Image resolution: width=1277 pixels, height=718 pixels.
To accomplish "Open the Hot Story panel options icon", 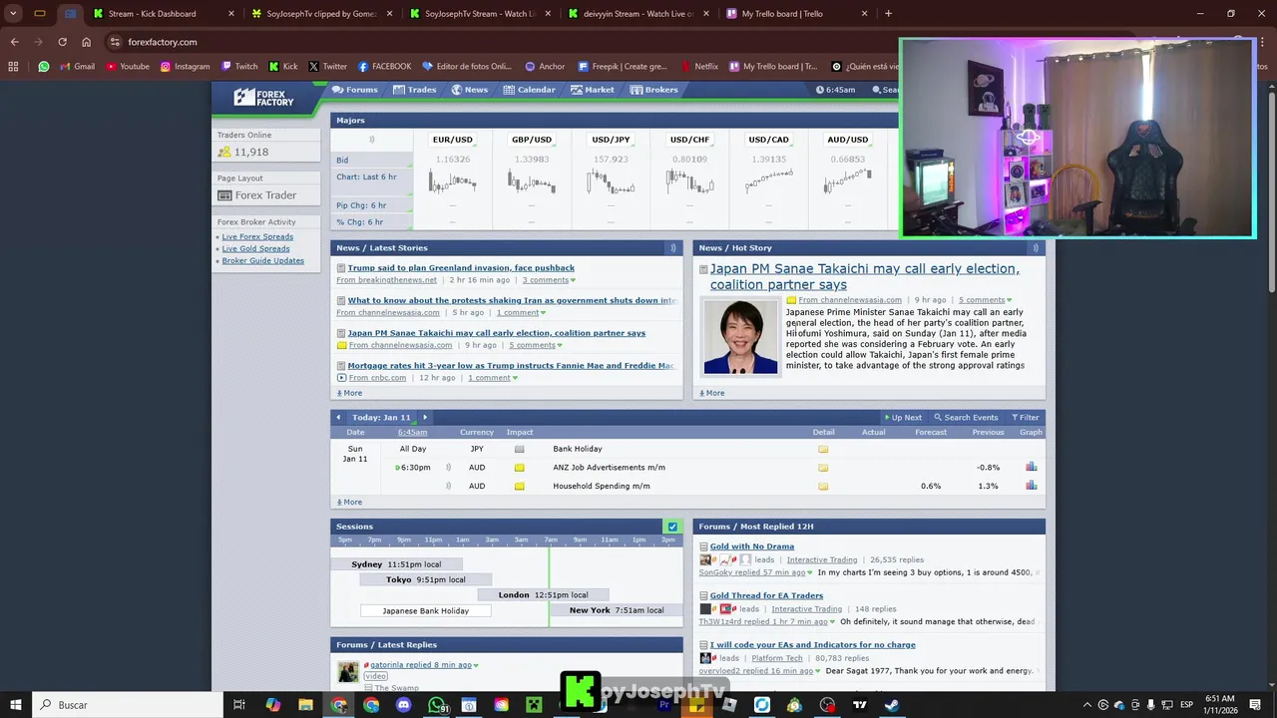I will click(1035, 248).
